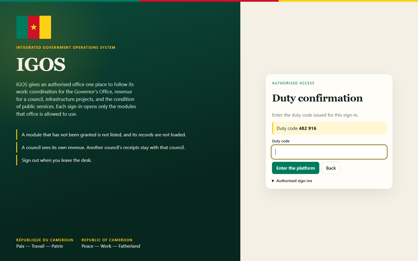Focus the Duty code input field
The image size is (418, 261).
click(x=329, y=152)
